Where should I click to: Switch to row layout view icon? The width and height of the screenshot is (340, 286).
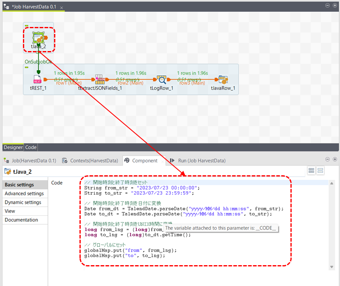click(x=320, y=170)
